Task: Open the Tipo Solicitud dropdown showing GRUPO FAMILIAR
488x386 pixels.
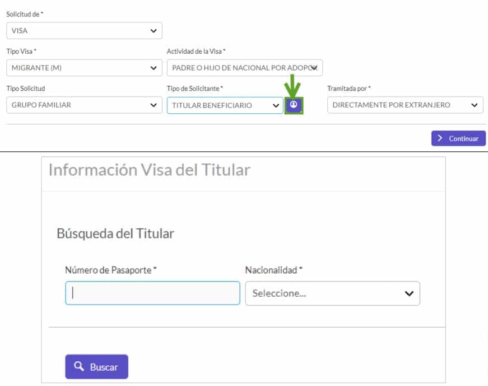Action: click(x=84, y=104)
